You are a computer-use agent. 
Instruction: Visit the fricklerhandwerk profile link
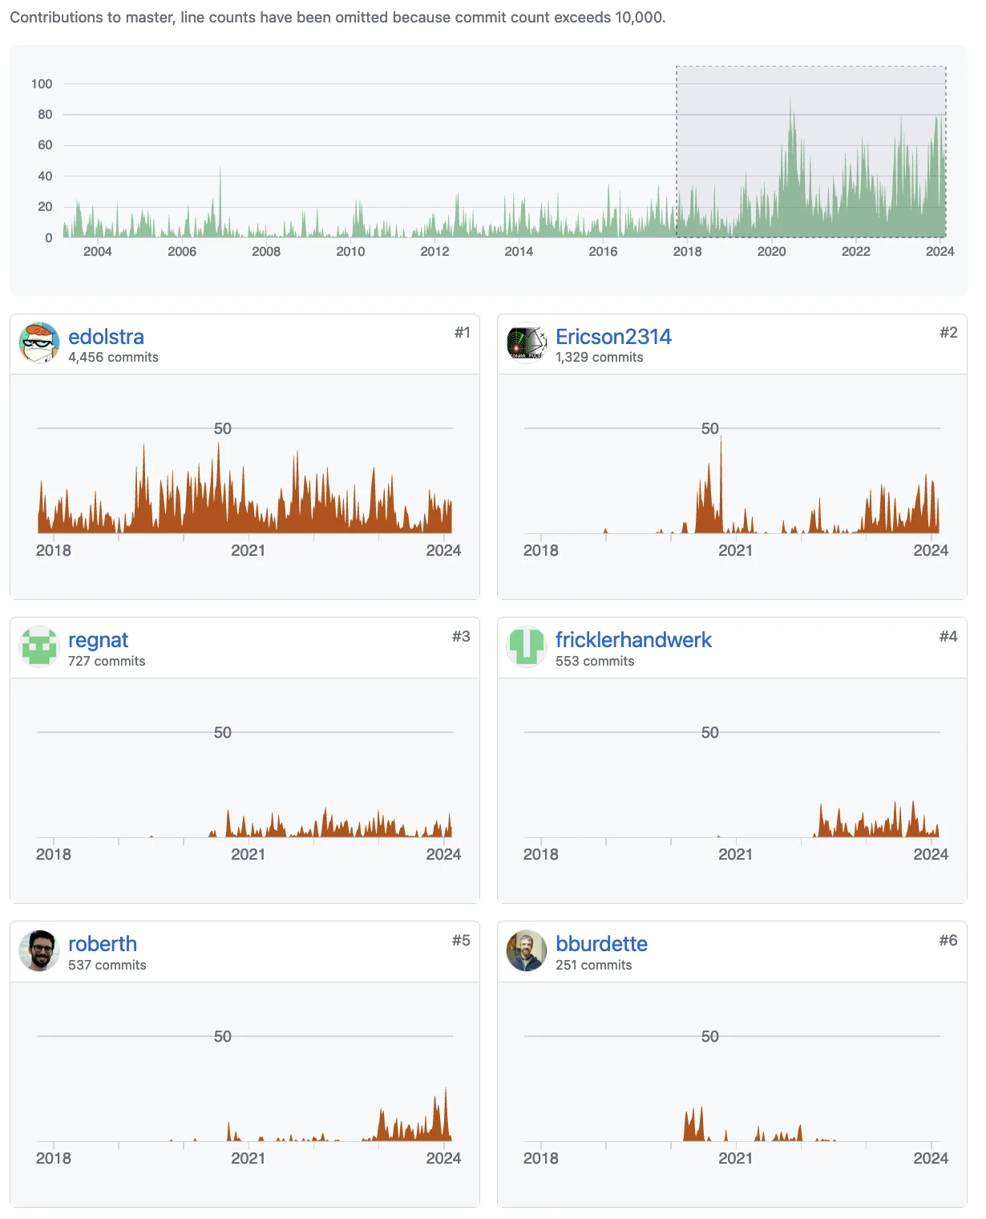[633, 640]
